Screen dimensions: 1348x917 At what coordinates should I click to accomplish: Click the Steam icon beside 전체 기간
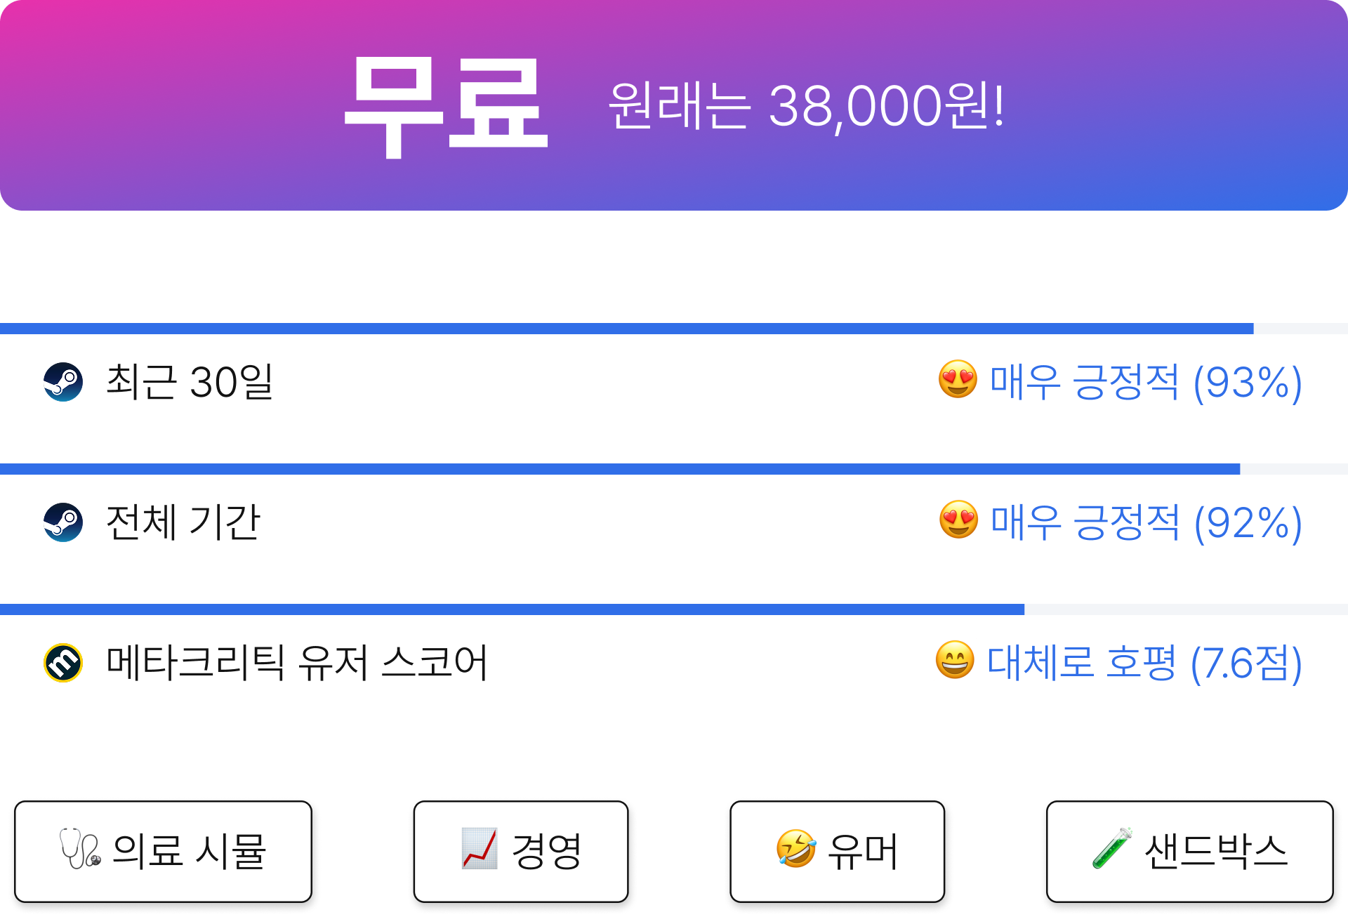[63, 522]
